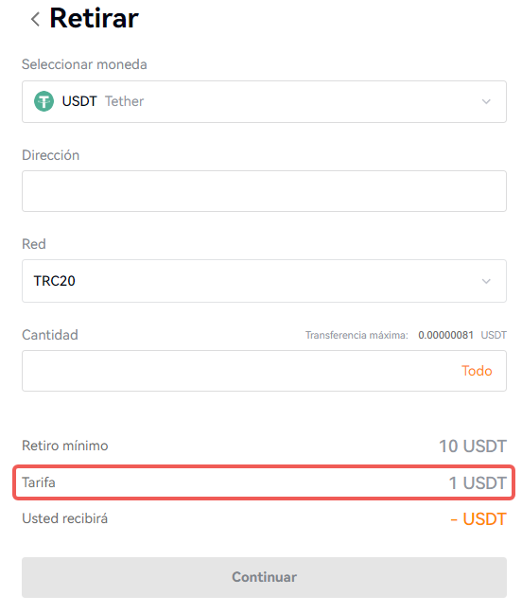Click the Tether name text in selector
The height and width of the screenshot is (613, 522).
pyautogui.click(x=124, y=101)
